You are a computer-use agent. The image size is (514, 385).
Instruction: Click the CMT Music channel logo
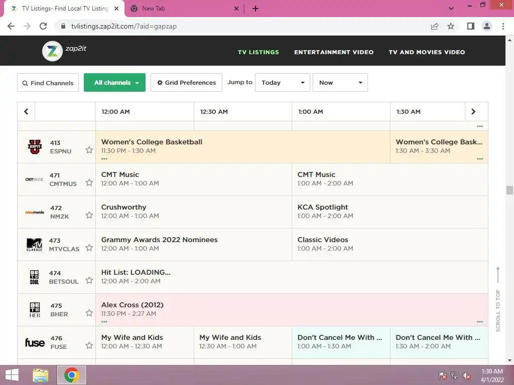point(35,179)
